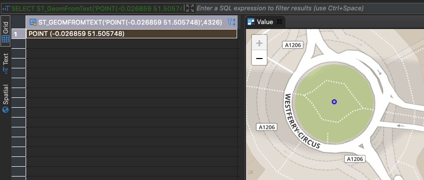The width and height of the screenshot is (424, 180).
Task: Select the POINT (-0.026859 51.505748) cell
Action: click(132, 34)
